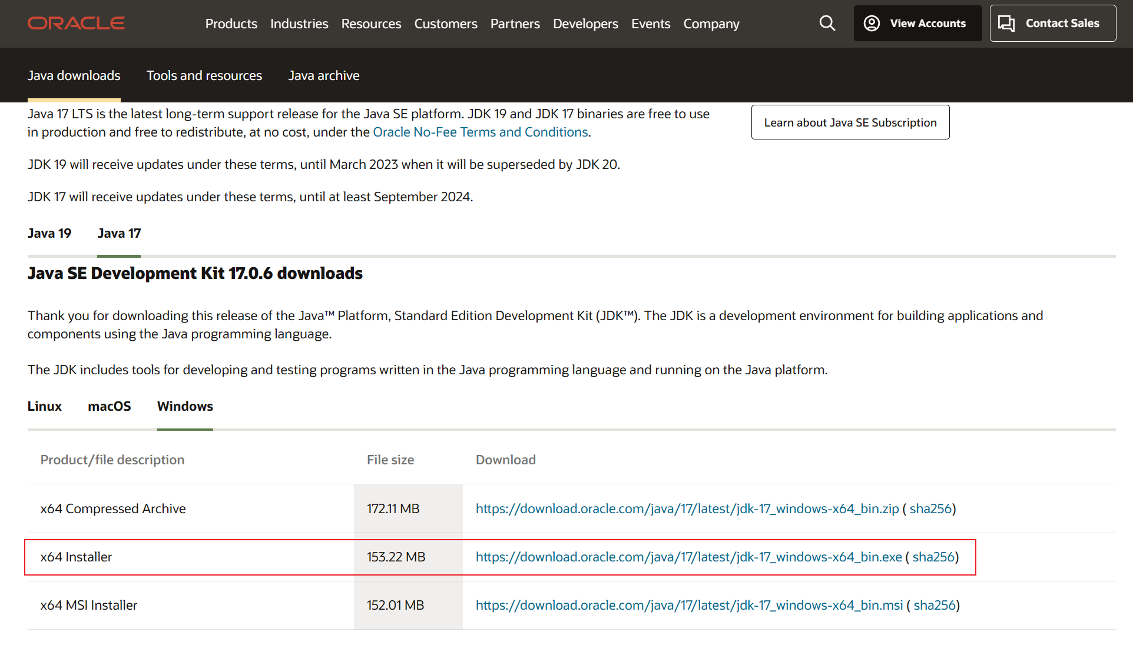
Task: Download the x64 MSI Installer link
Action: pyautogui.click(x=689, y=606)
